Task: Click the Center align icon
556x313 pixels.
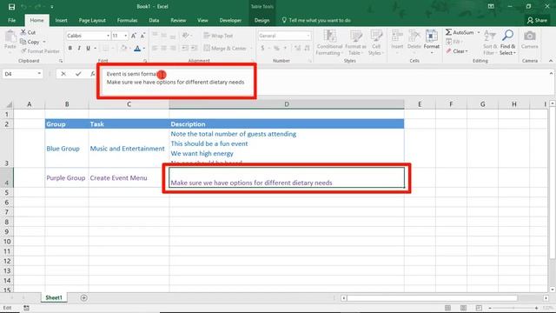Action: (x=164, y=49)
